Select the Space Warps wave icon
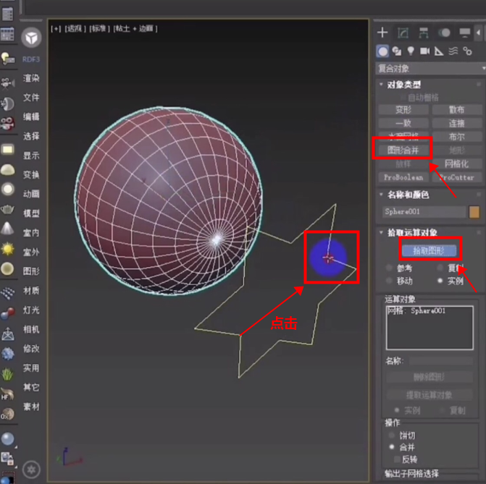Viewport: 486px width, 484px height. [x=453, y=51]
